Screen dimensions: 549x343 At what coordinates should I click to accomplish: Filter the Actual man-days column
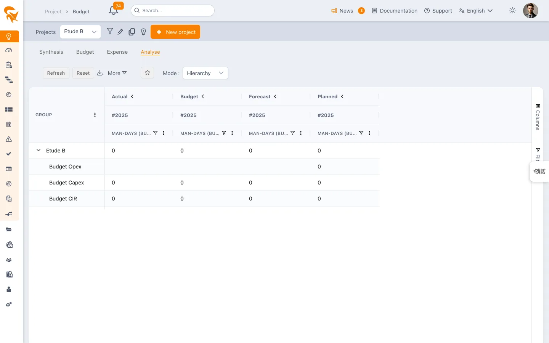point(155,133)
